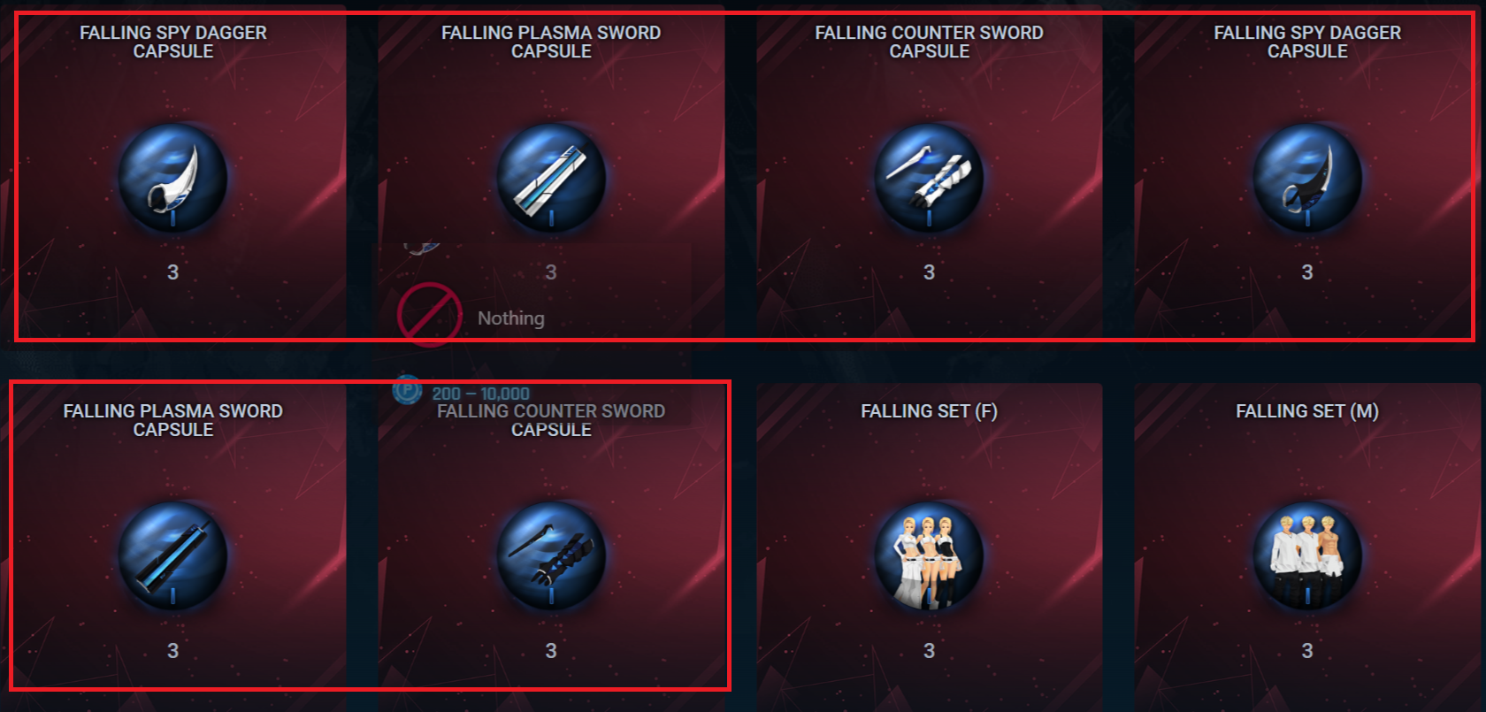
Task: Click Plasma Sword Capsule title above black sword
Action: [x=172, y=420]
